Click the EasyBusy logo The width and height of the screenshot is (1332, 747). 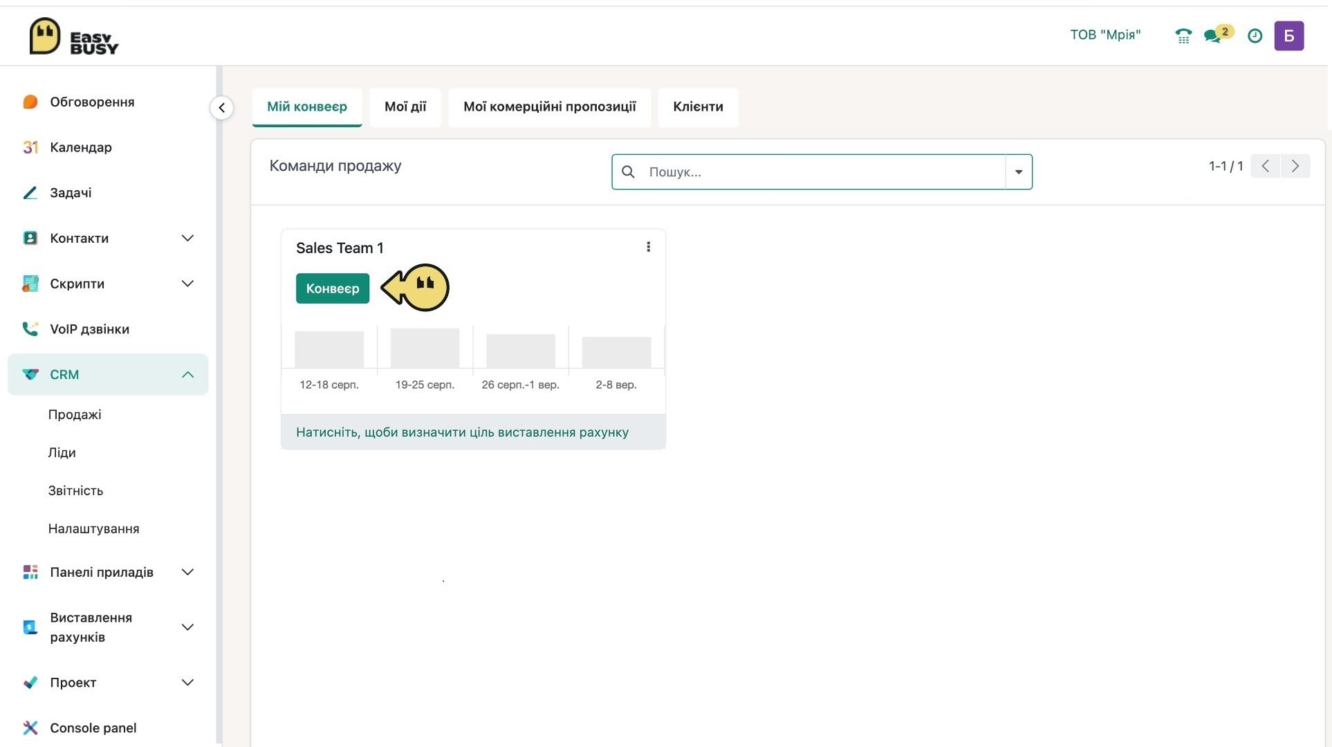74,36
